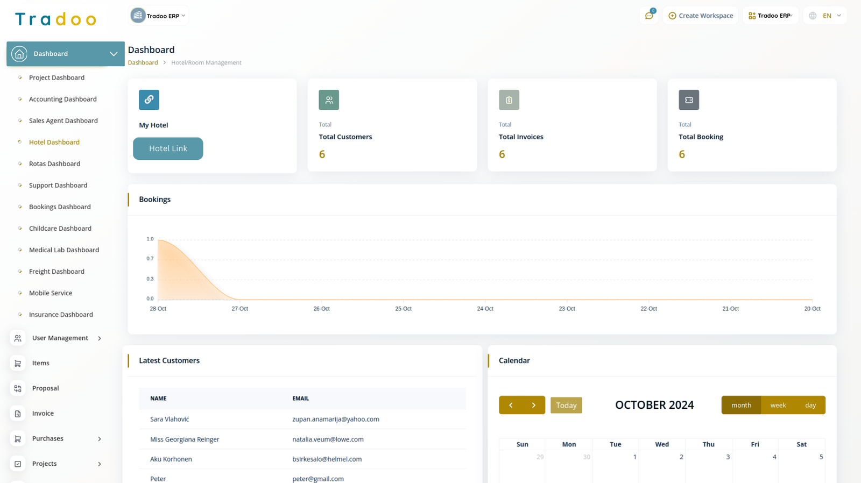This screenshot has width=861, height=483.
Task: Click the Total Invoices clipboard icon
Action: (509, 100)
